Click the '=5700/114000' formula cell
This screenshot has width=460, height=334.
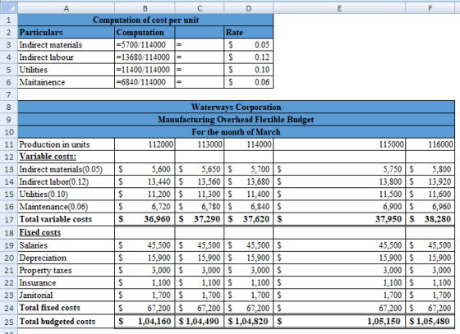pos(145,45)
